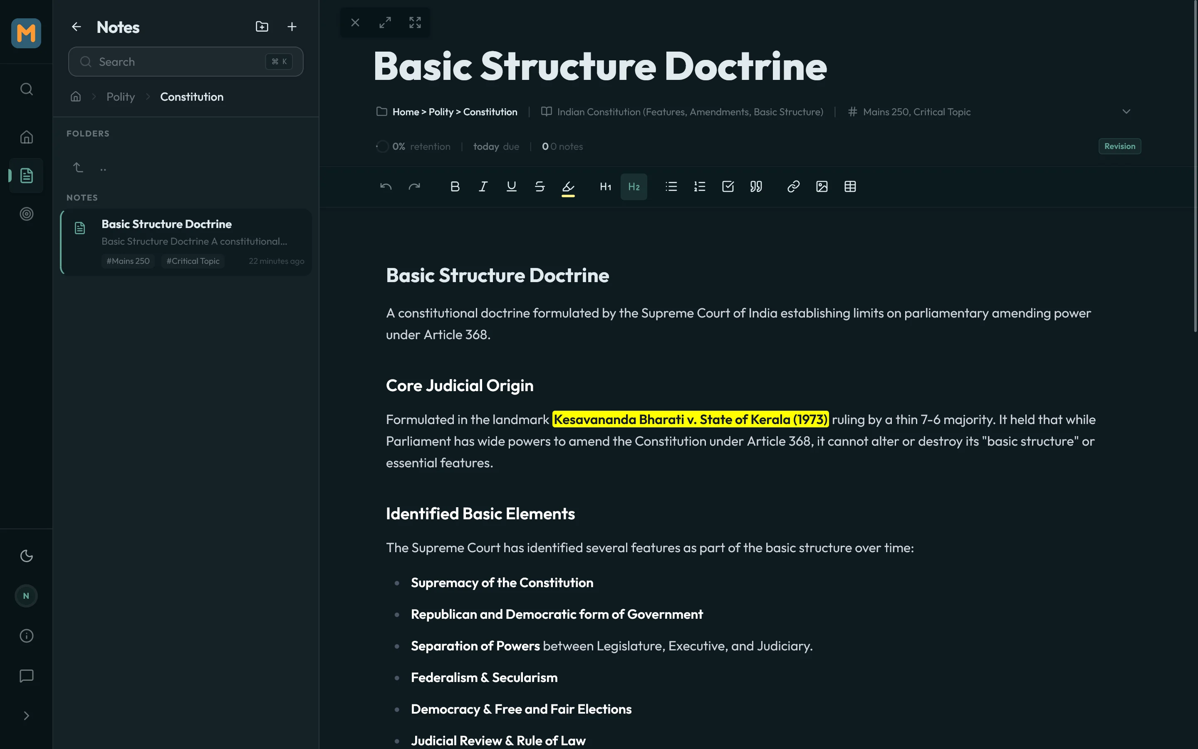The height and width of the screenshot is (749, 1198).
Task: Add a new note with plus
Action: click(292, 27)
